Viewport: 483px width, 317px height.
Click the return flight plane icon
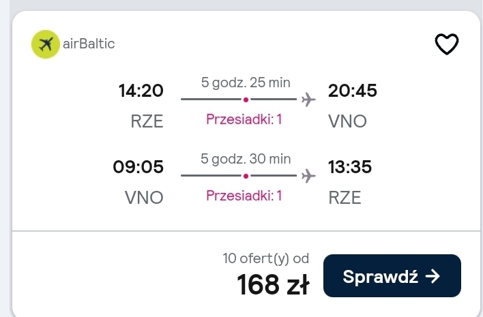pyautogui.click(x=308, y=176)
